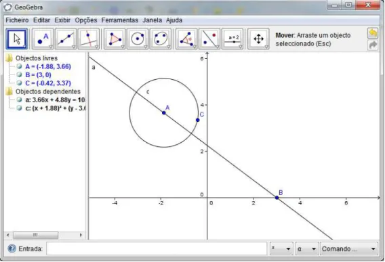Open the Editar menu
This screenshot has width=385, height=262.
pos(42,20)
